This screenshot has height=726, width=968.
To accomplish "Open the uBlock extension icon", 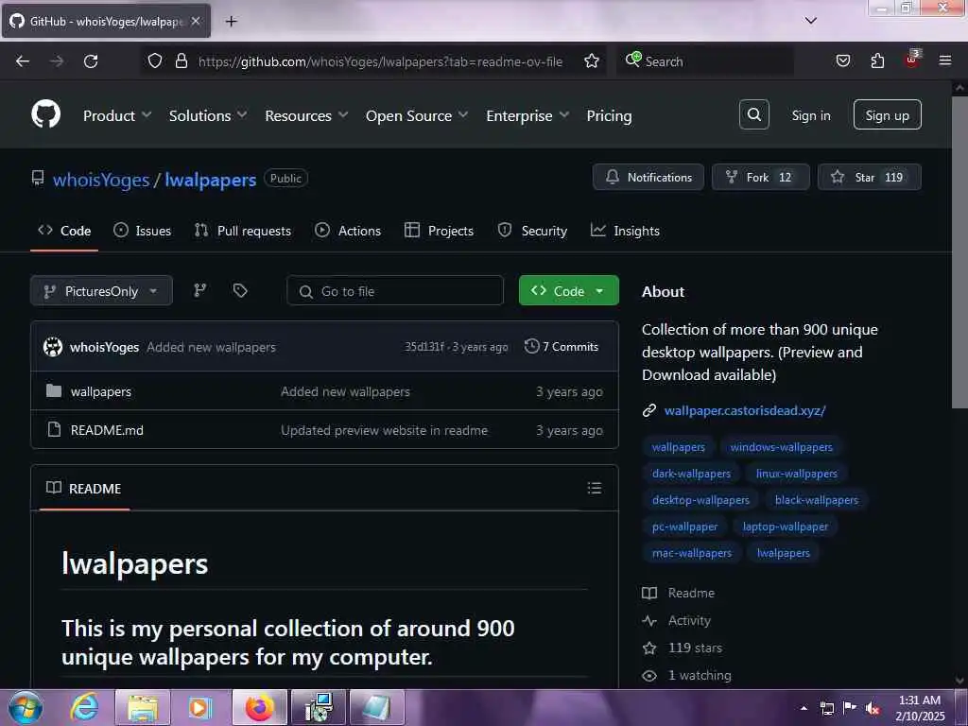I will pyautogui.click(x=912, y=60).
